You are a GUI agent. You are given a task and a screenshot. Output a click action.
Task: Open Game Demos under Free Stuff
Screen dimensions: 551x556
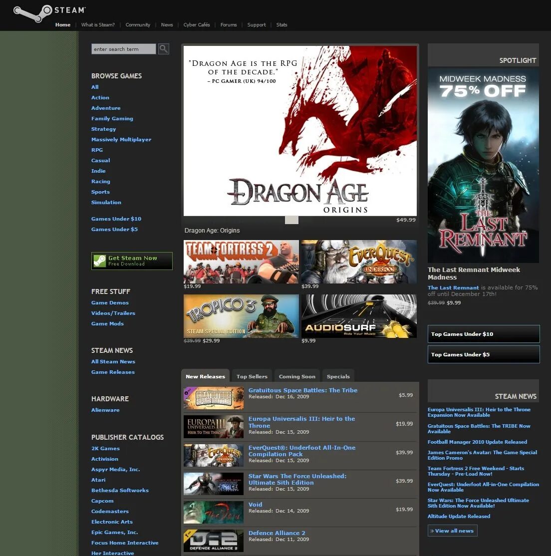coord(110,302)
